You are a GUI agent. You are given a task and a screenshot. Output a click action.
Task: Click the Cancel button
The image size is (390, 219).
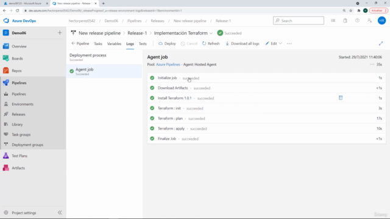189,43
